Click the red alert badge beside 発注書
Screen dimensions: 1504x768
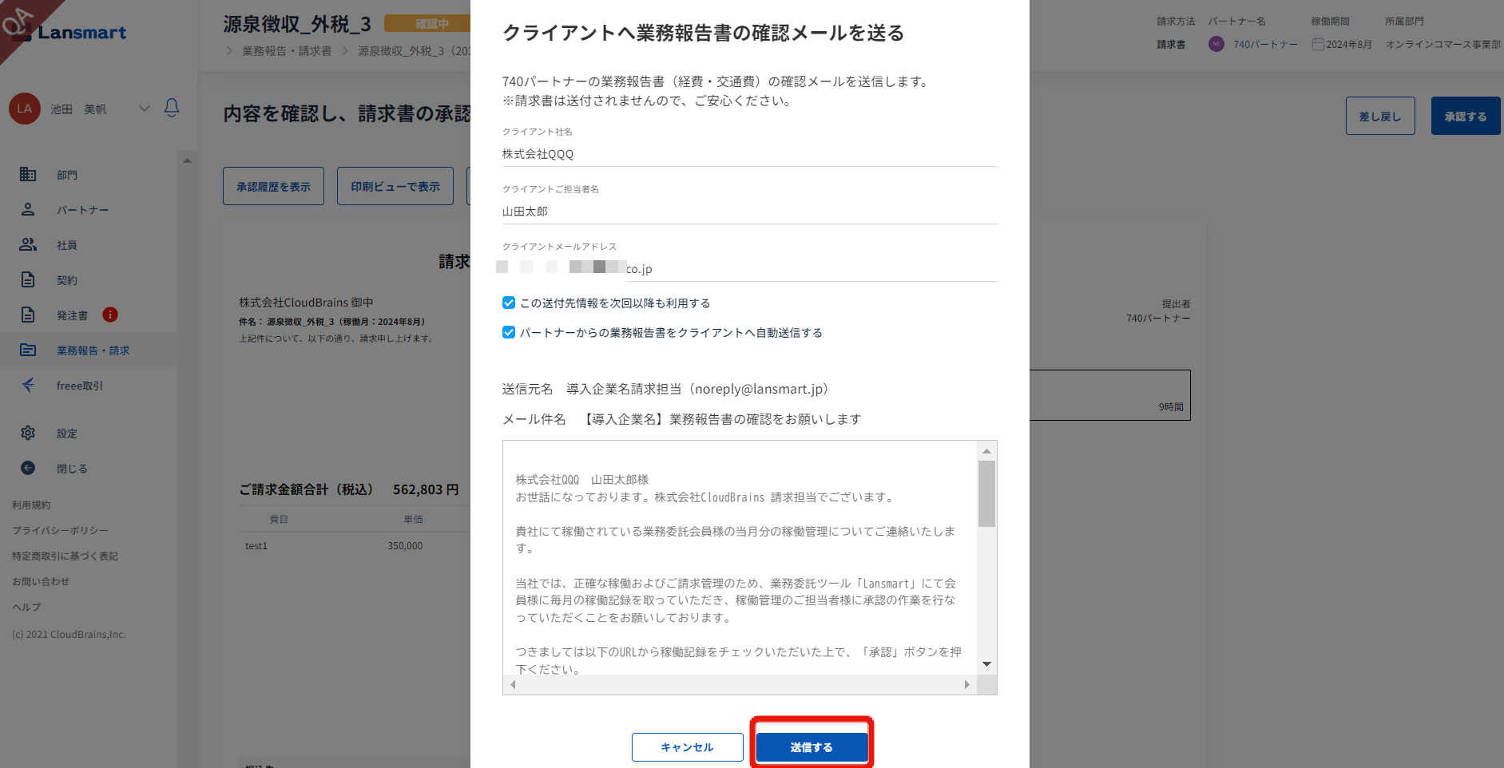click(110, 315)
